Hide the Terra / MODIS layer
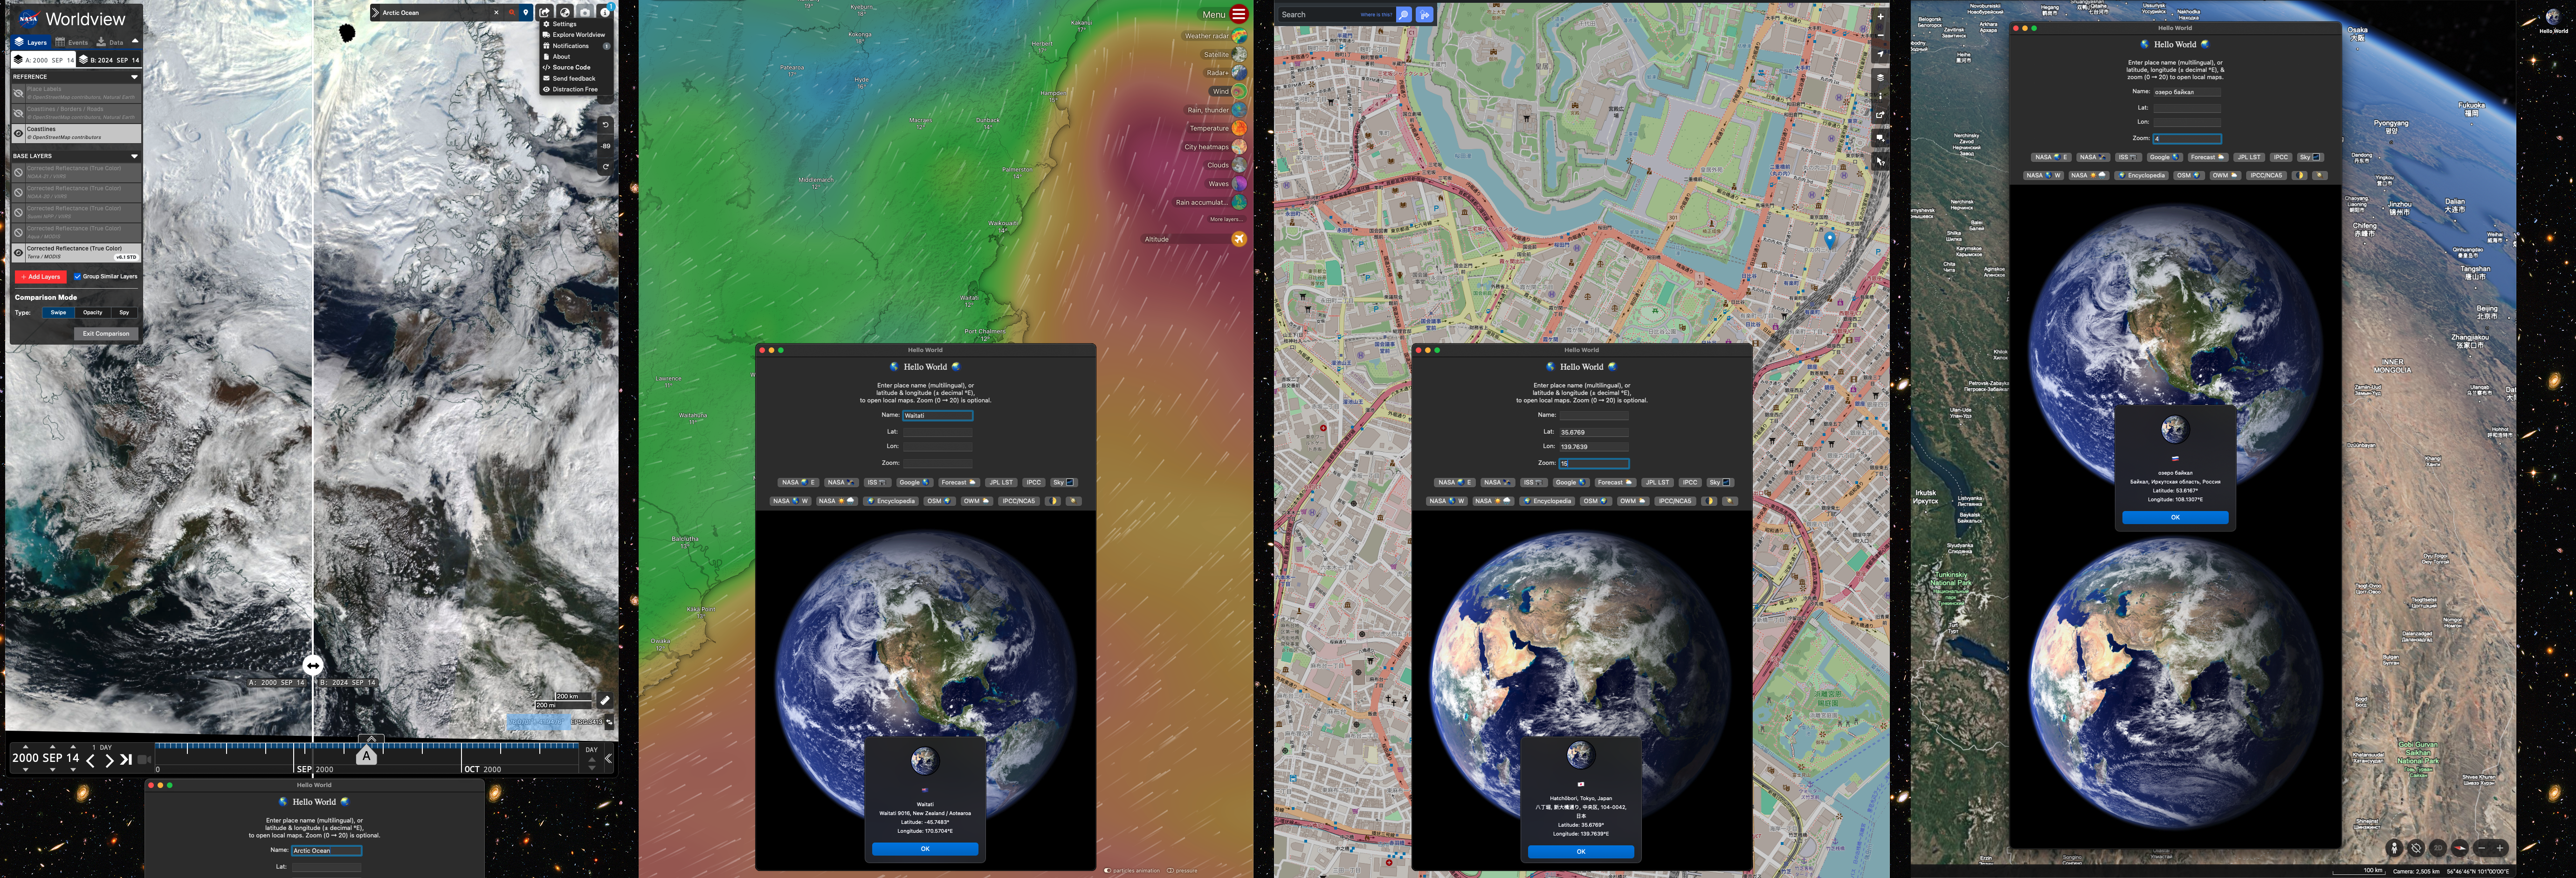This screenshot has height=878, width=2576. (x=18, y=253)
